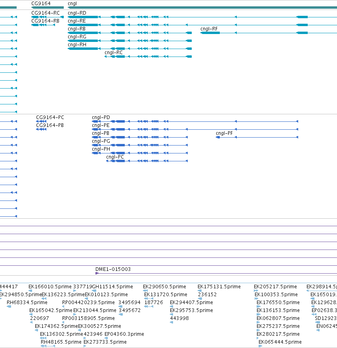Viewport: 337px width, 348px height.
Task: Open EST EK280217.5prime
Action: [x=278, y=334]
